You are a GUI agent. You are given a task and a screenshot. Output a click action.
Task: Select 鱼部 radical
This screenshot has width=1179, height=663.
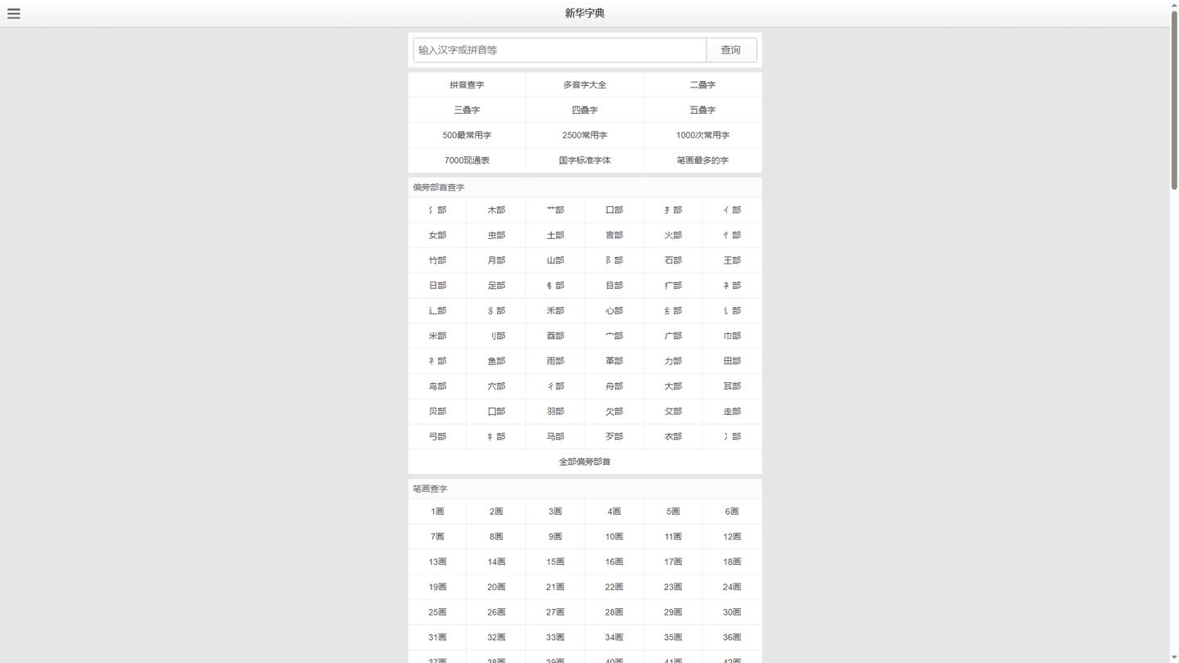click(x=496, y=362)
